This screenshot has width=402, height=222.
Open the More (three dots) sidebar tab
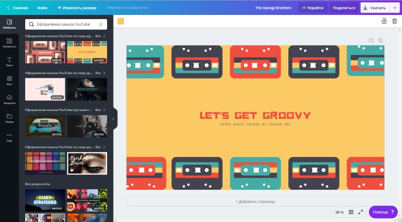point(9,137)
